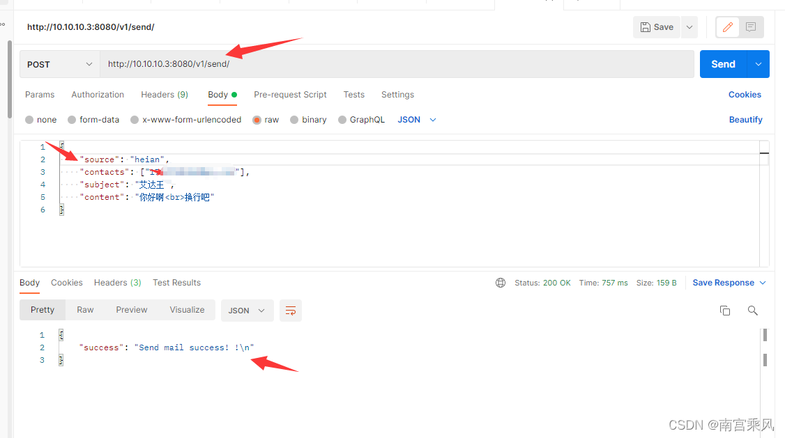Image resolution: width=785 pixels, height=438 pixels.
Task: Switch to the Authorization tab
Action: point(98,95)
